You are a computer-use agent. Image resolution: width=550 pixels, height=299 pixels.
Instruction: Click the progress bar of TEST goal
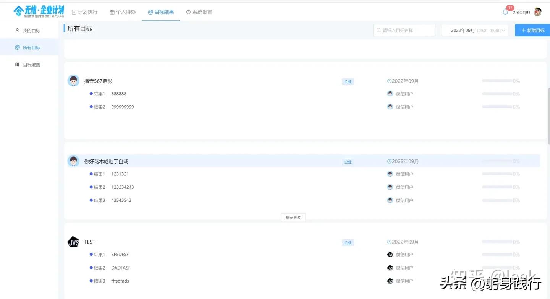497,242
